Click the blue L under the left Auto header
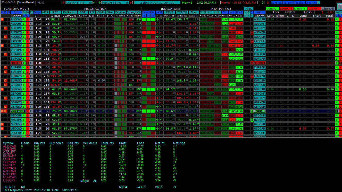 [24, 16]
